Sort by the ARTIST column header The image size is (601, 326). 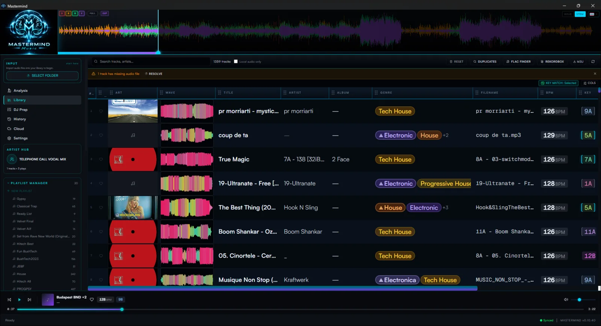295,92
